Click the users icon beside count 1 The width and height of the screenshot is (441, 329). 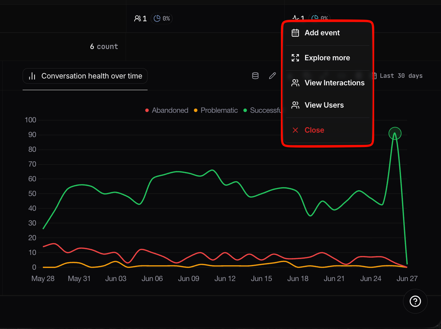click(137, 19)
